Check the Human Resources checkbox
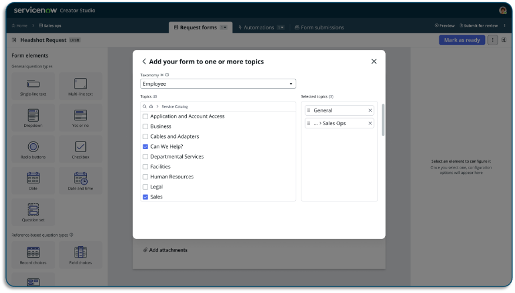The height and width of the screenshot is (293, 515). [145, 177]
